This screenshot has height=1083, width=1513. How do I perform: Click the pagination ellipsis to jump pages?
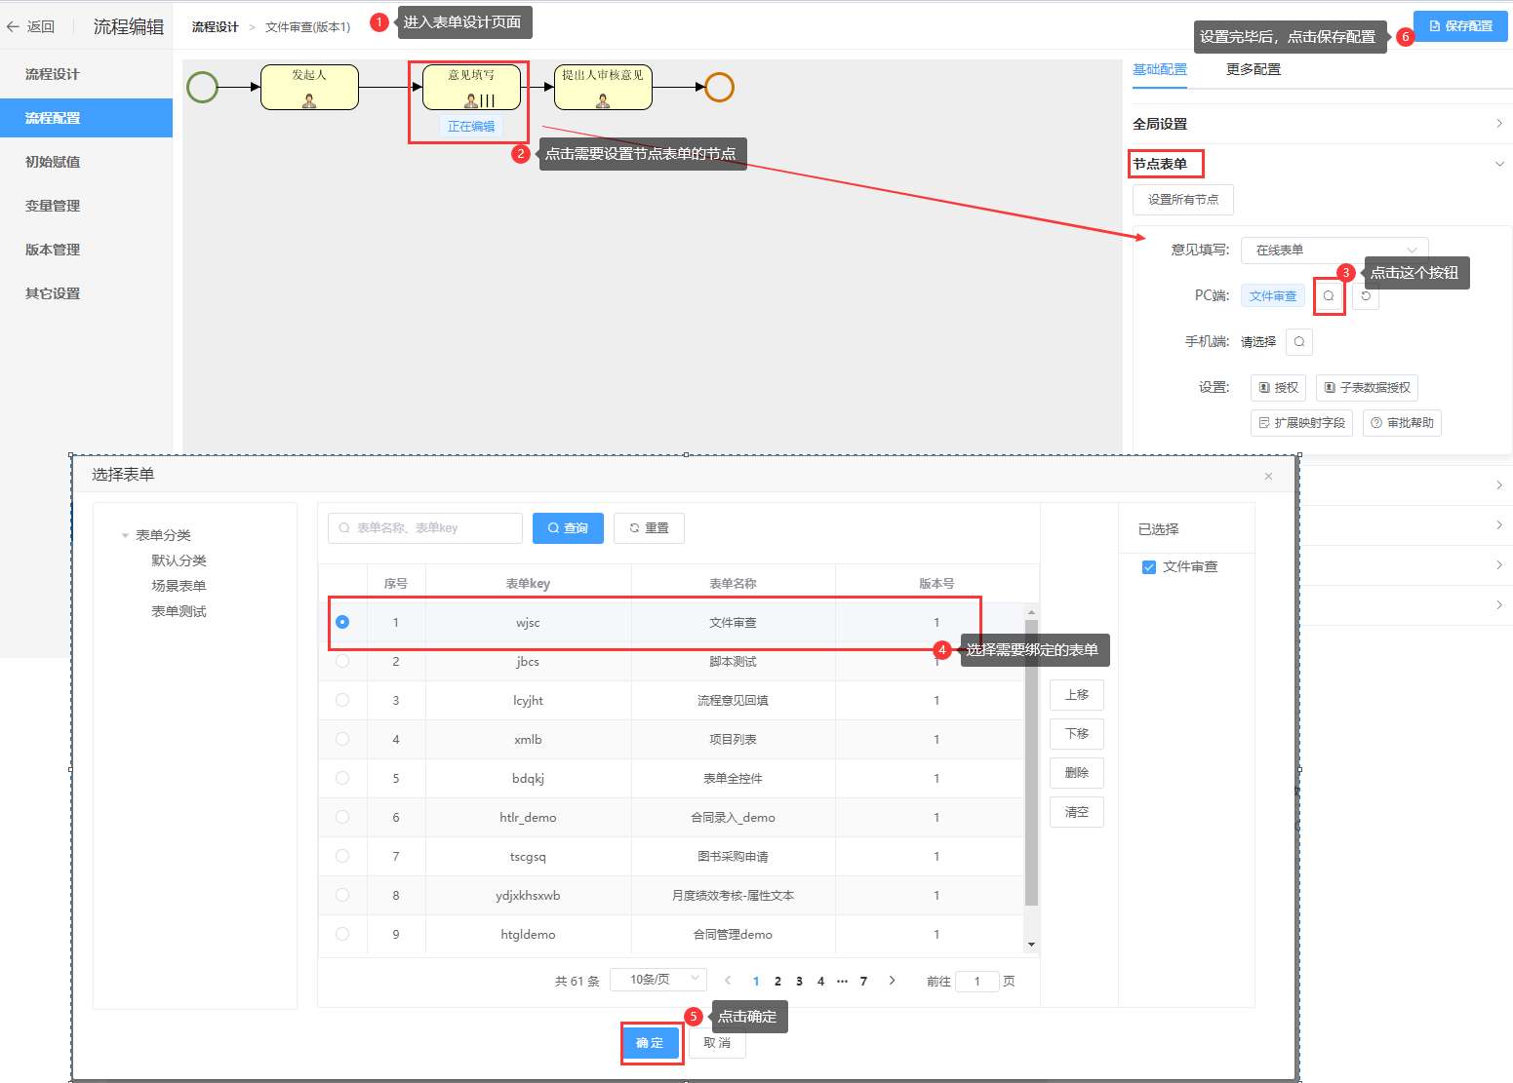(842, 981)
